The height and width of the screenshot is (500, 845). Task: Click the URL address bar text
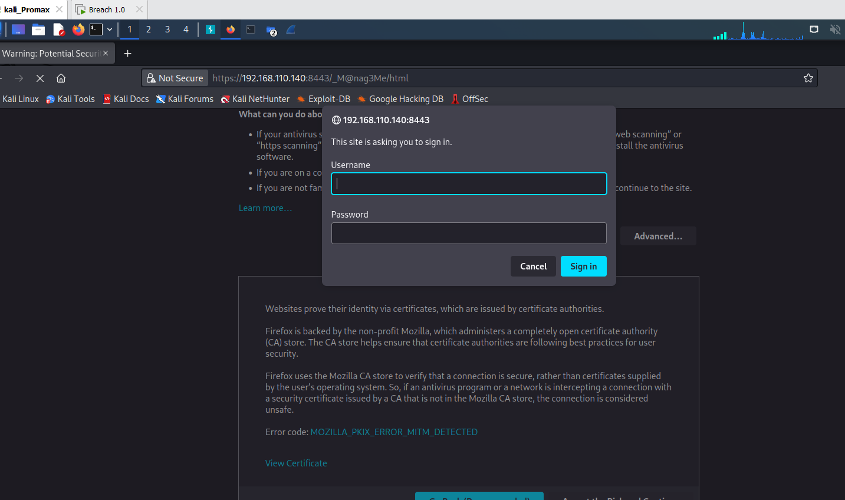tap(310, 78)
